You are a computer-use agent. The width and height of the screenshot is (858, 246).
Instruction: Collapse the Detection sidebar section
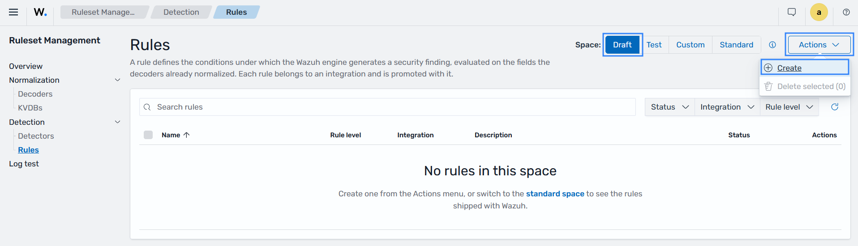pyautogui.click(x=118, y=122)
